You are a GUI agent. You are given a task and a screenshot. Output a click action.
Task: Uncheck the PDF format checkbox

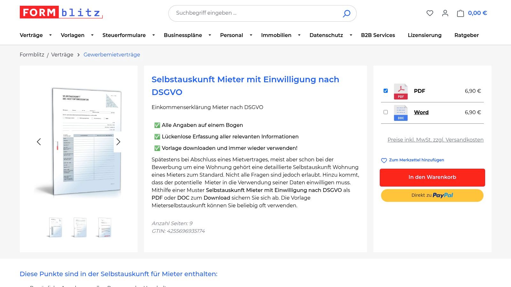[385, 91]
